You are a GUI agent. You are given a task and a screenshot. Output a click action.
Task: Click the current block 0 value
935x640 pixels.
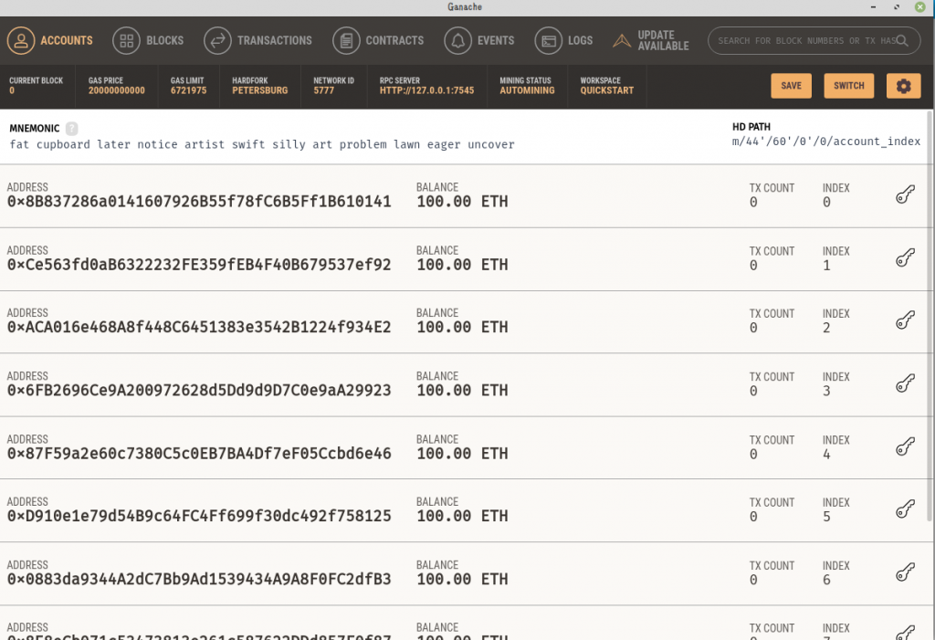tap(12, 90)
